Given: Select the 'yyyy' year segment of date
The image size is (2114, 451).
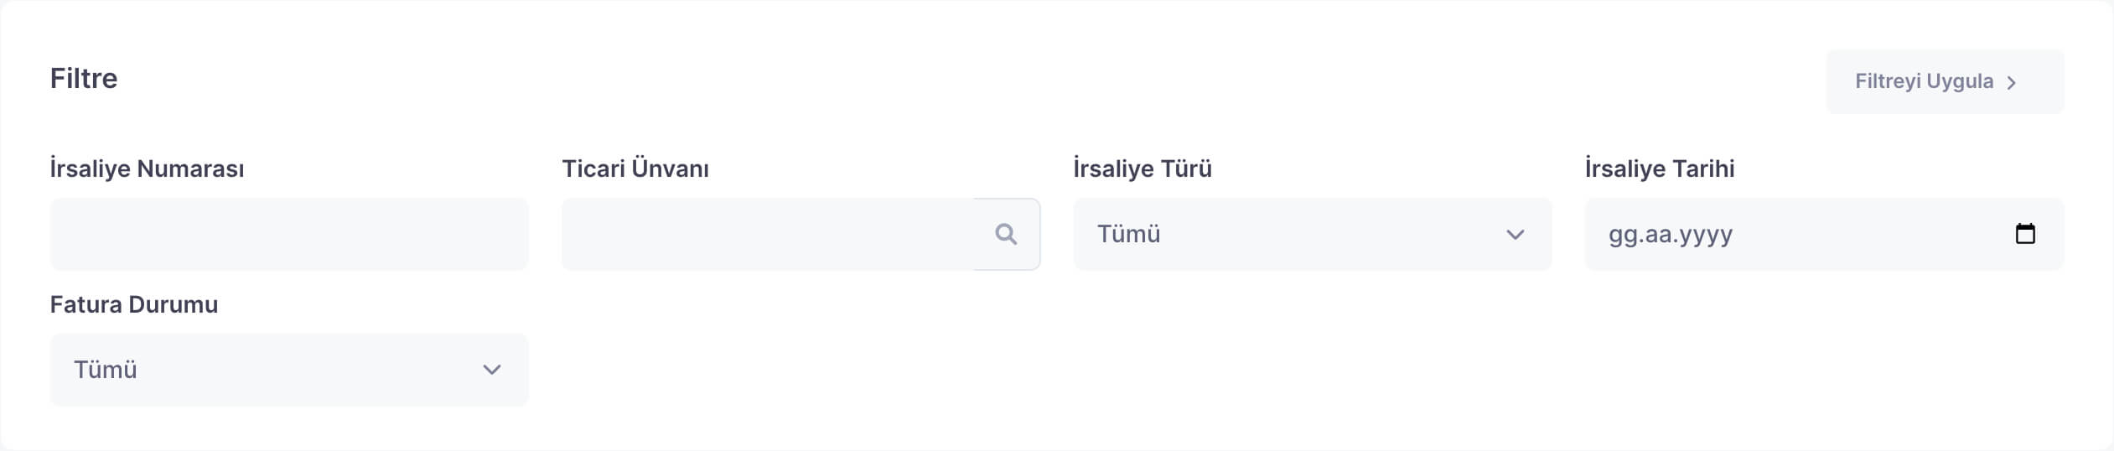Looking at the screenshot, I should (1705, 235).
